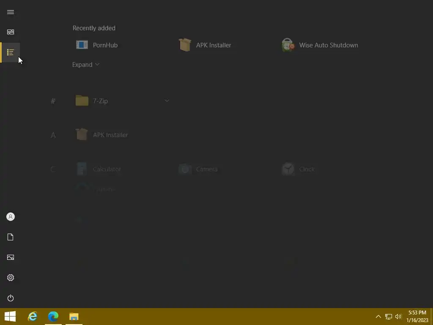Click the Recently added heading
Image resolution: width=433 pixels, height=325 pixels.
pos(94,28)
